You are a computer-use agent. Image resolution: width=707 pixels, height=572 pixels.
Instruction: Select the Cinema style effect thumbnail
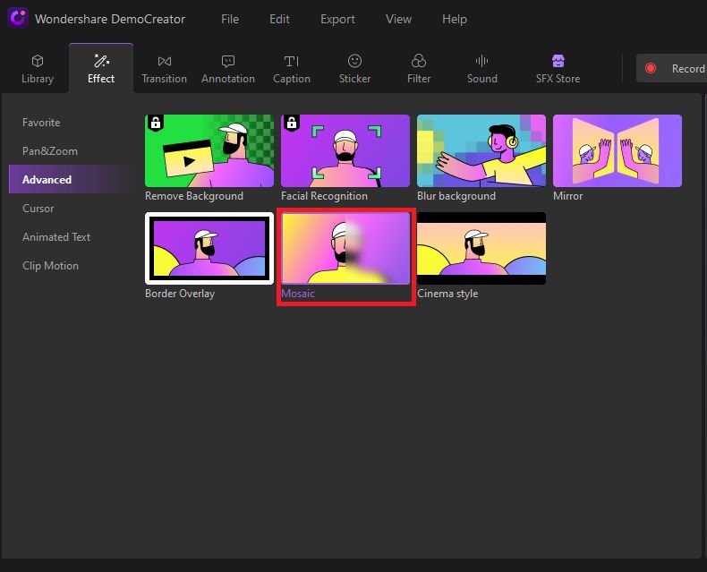point(481,248)
